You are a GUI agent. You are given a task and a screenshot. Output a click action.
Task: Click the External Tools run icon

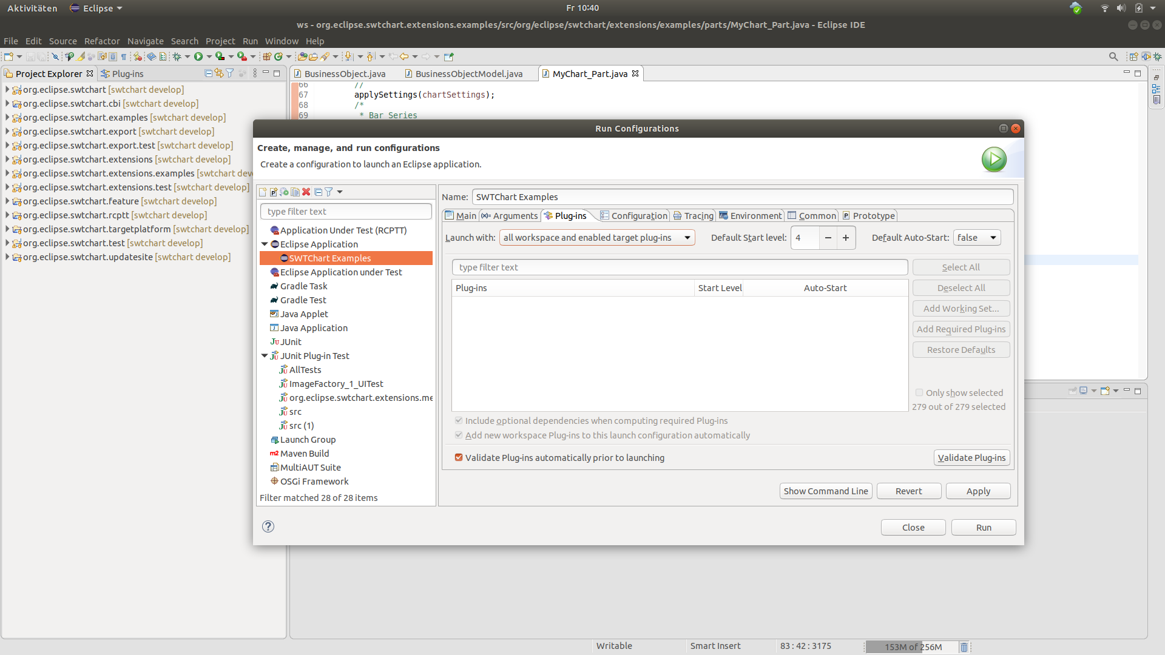click(241, 56)
